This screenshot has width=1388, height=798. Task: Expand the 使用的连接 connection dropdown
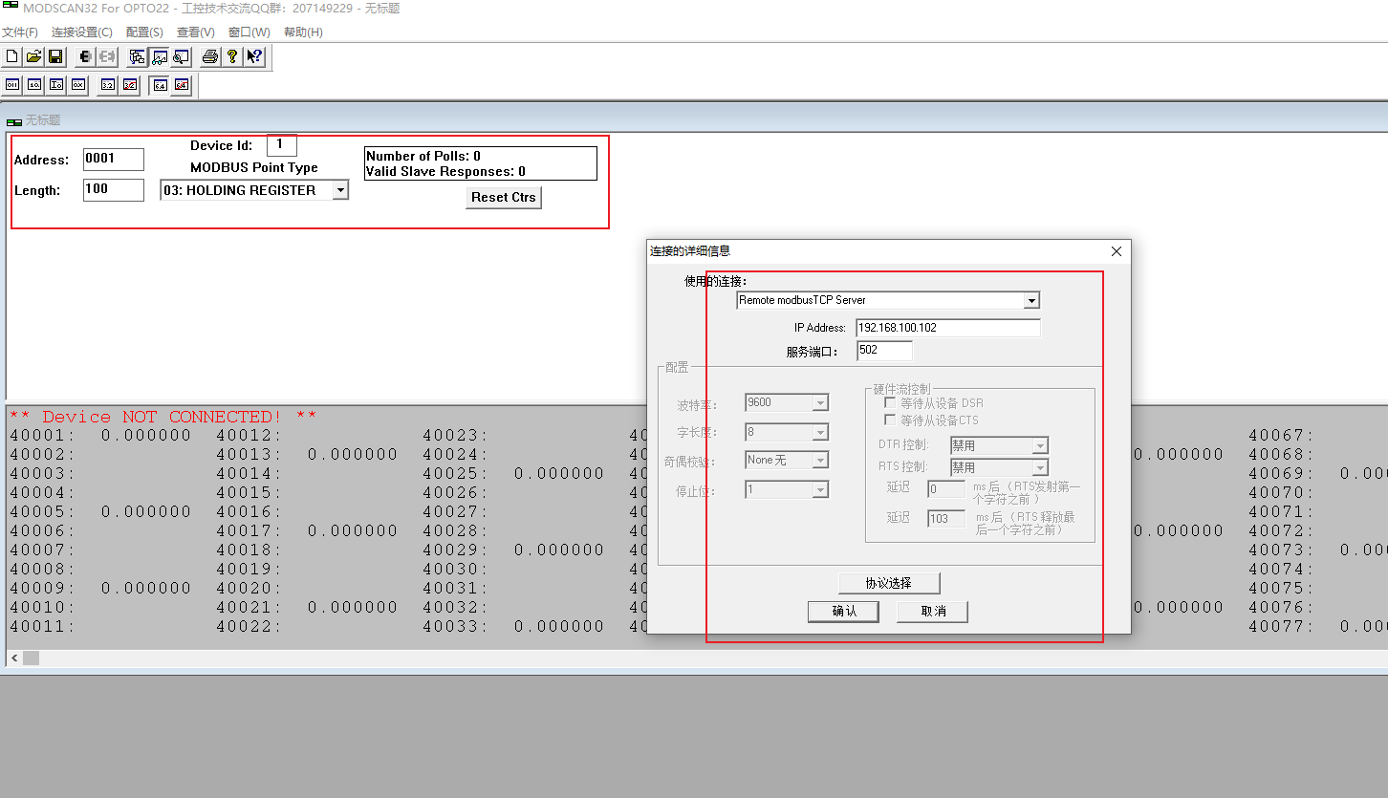click(x=1030, y=301)
